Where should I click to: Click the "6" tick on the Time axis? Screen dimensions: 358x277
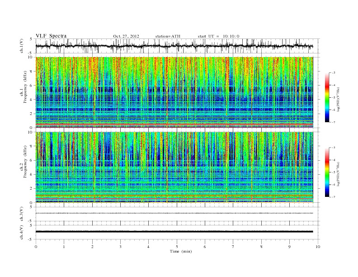(205, 247)
